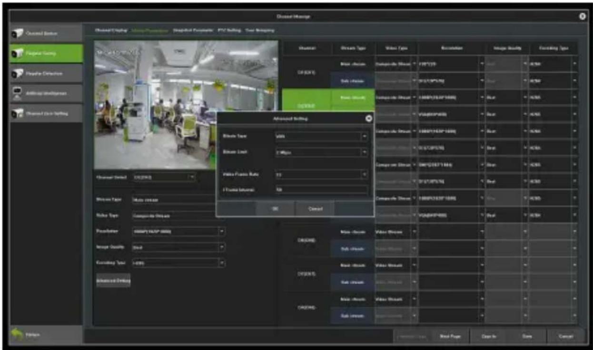Open the Channel Status sidebar section

[x=47, y=33]
